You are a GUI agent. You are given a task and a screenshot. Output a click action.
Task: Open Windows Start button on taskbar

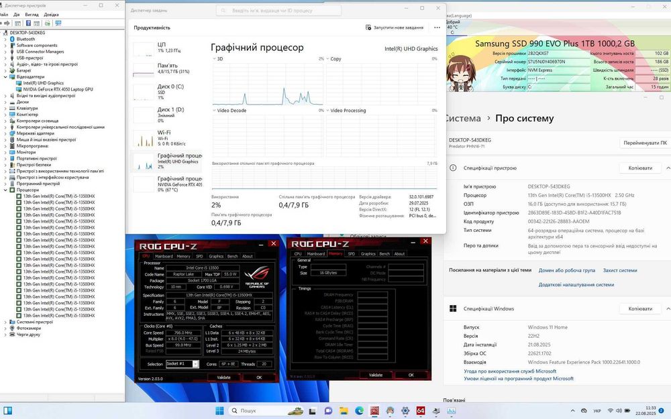coord(219,410)
